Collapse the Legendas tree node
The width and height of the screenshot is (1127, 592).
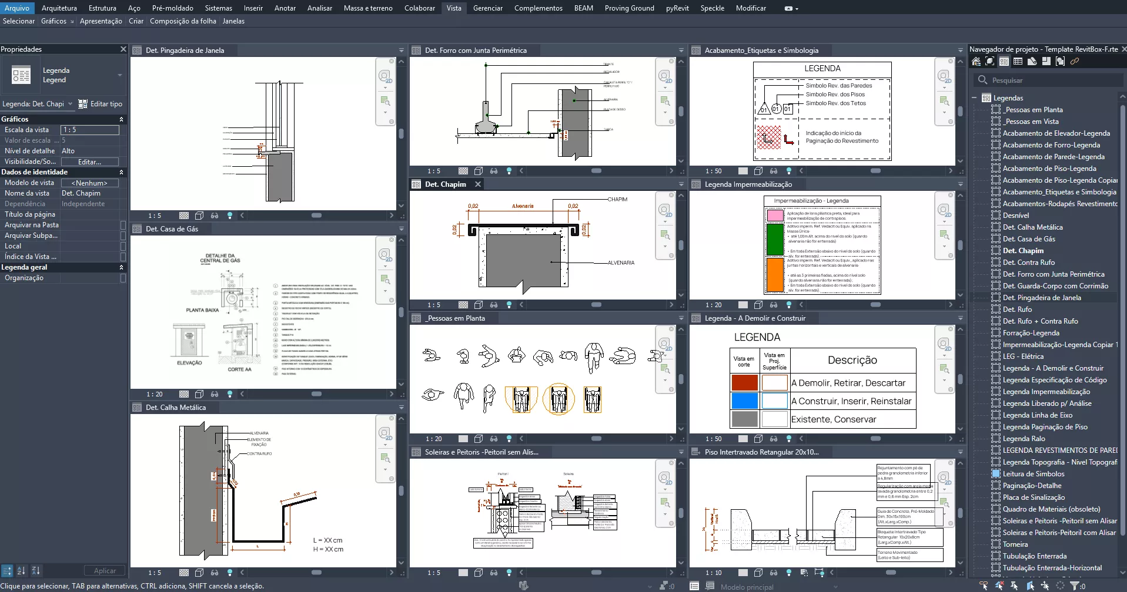tap(974, 98)
